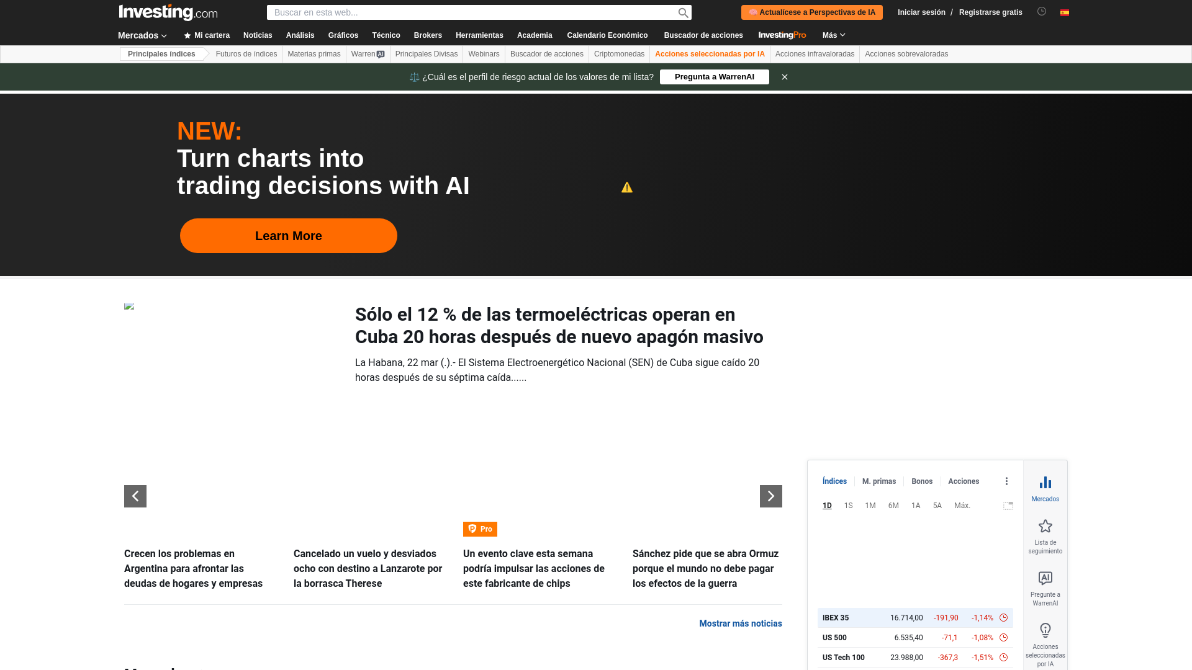Close the WarrenAI prompt banner
The height and width of the screenshot is (670, 1192).
[785, 77]
